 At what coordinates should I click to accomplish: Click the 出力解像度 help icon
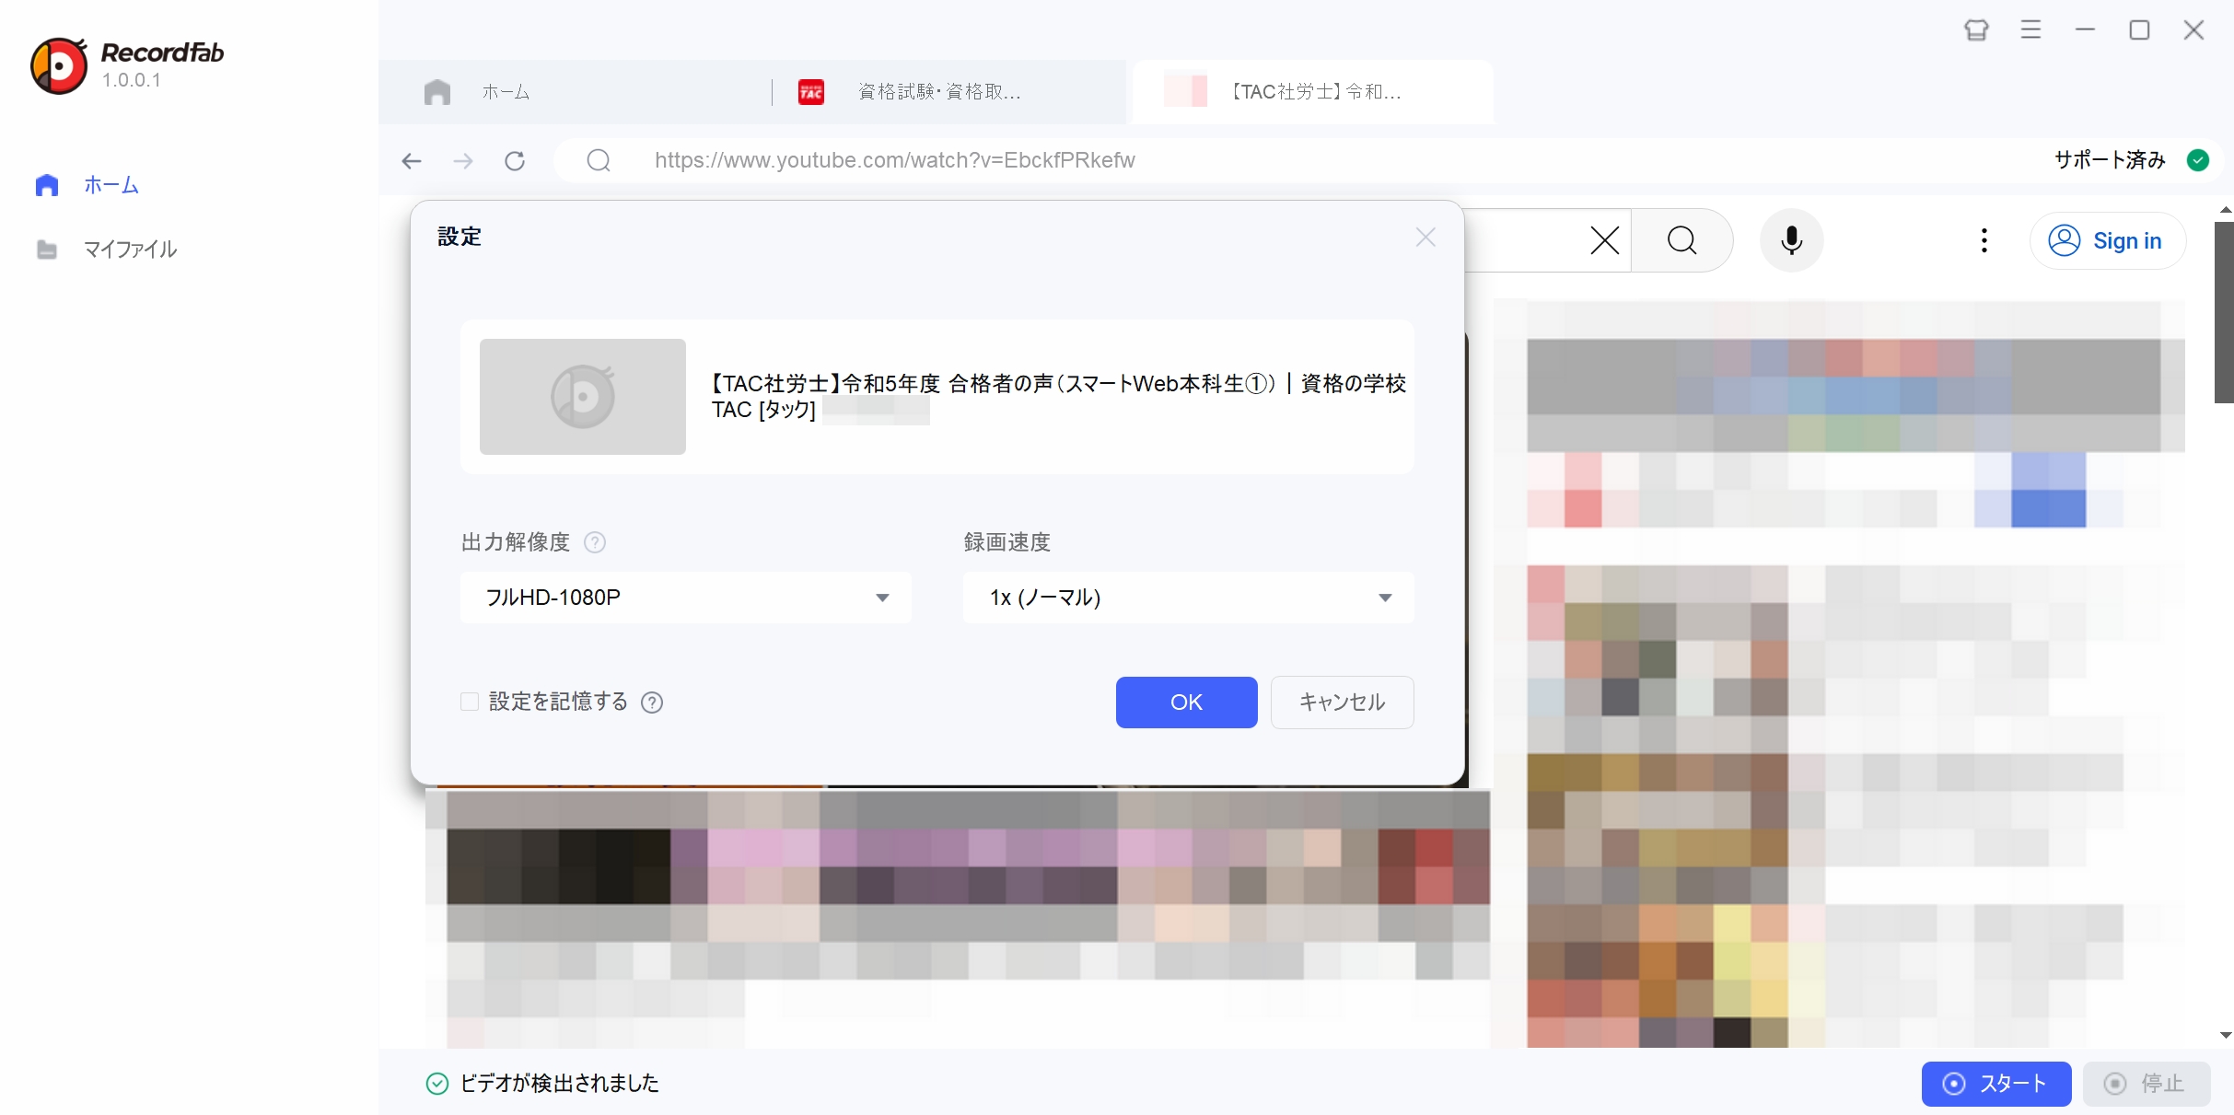595,542
